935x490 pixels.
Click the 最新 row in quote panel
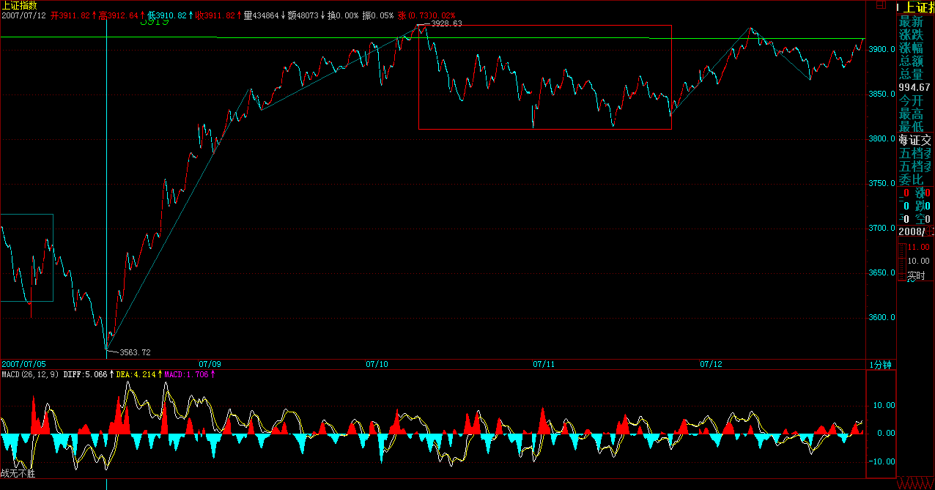pyautogui.click(x=912, y=22)
